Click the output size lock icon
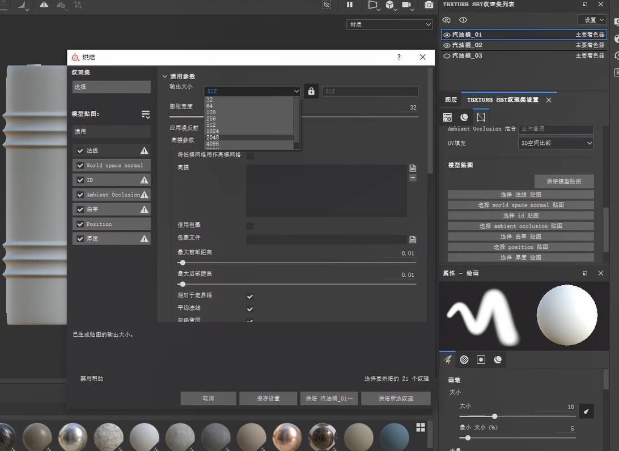Image resolution: width=619 pixels, height=451 pixels. 311,91
